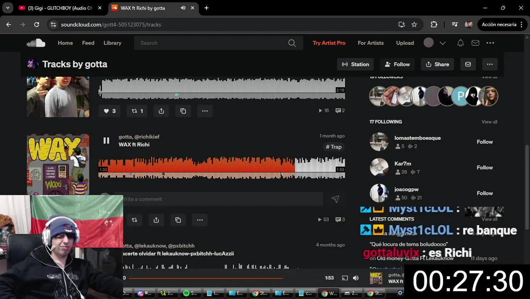The height and width of the screenshot is (299, 530).
Task: Share the WAX ft Richi track
Action: point(156,220)
